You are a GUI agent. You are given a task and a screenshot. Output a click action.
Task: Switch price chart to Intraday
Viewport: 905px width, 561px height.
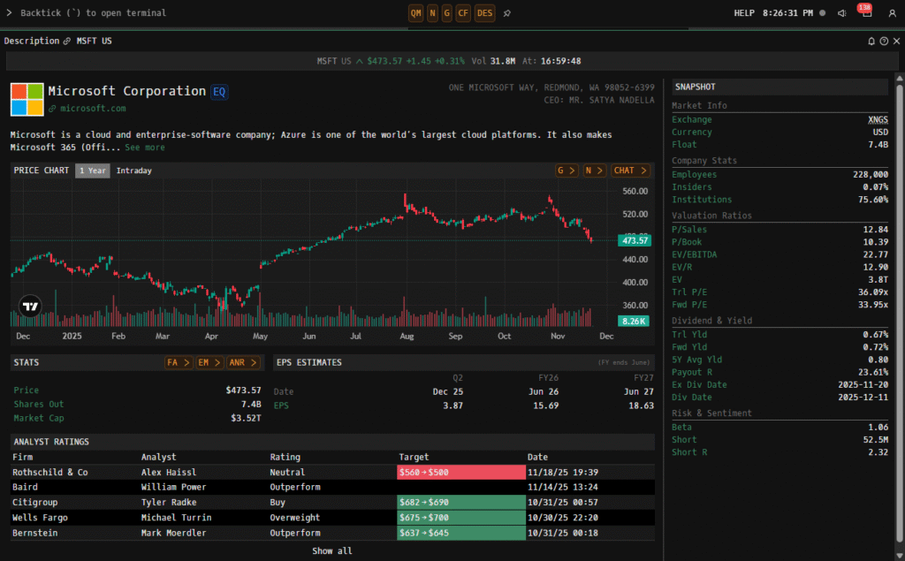point(133,171)
